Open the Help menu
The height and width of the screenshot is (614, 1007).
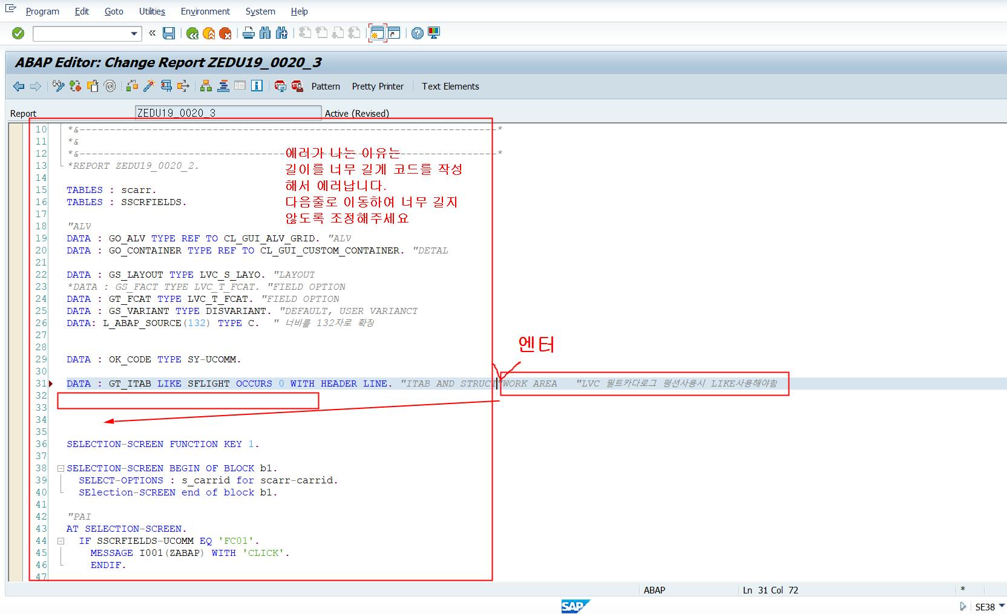[299, 11]
